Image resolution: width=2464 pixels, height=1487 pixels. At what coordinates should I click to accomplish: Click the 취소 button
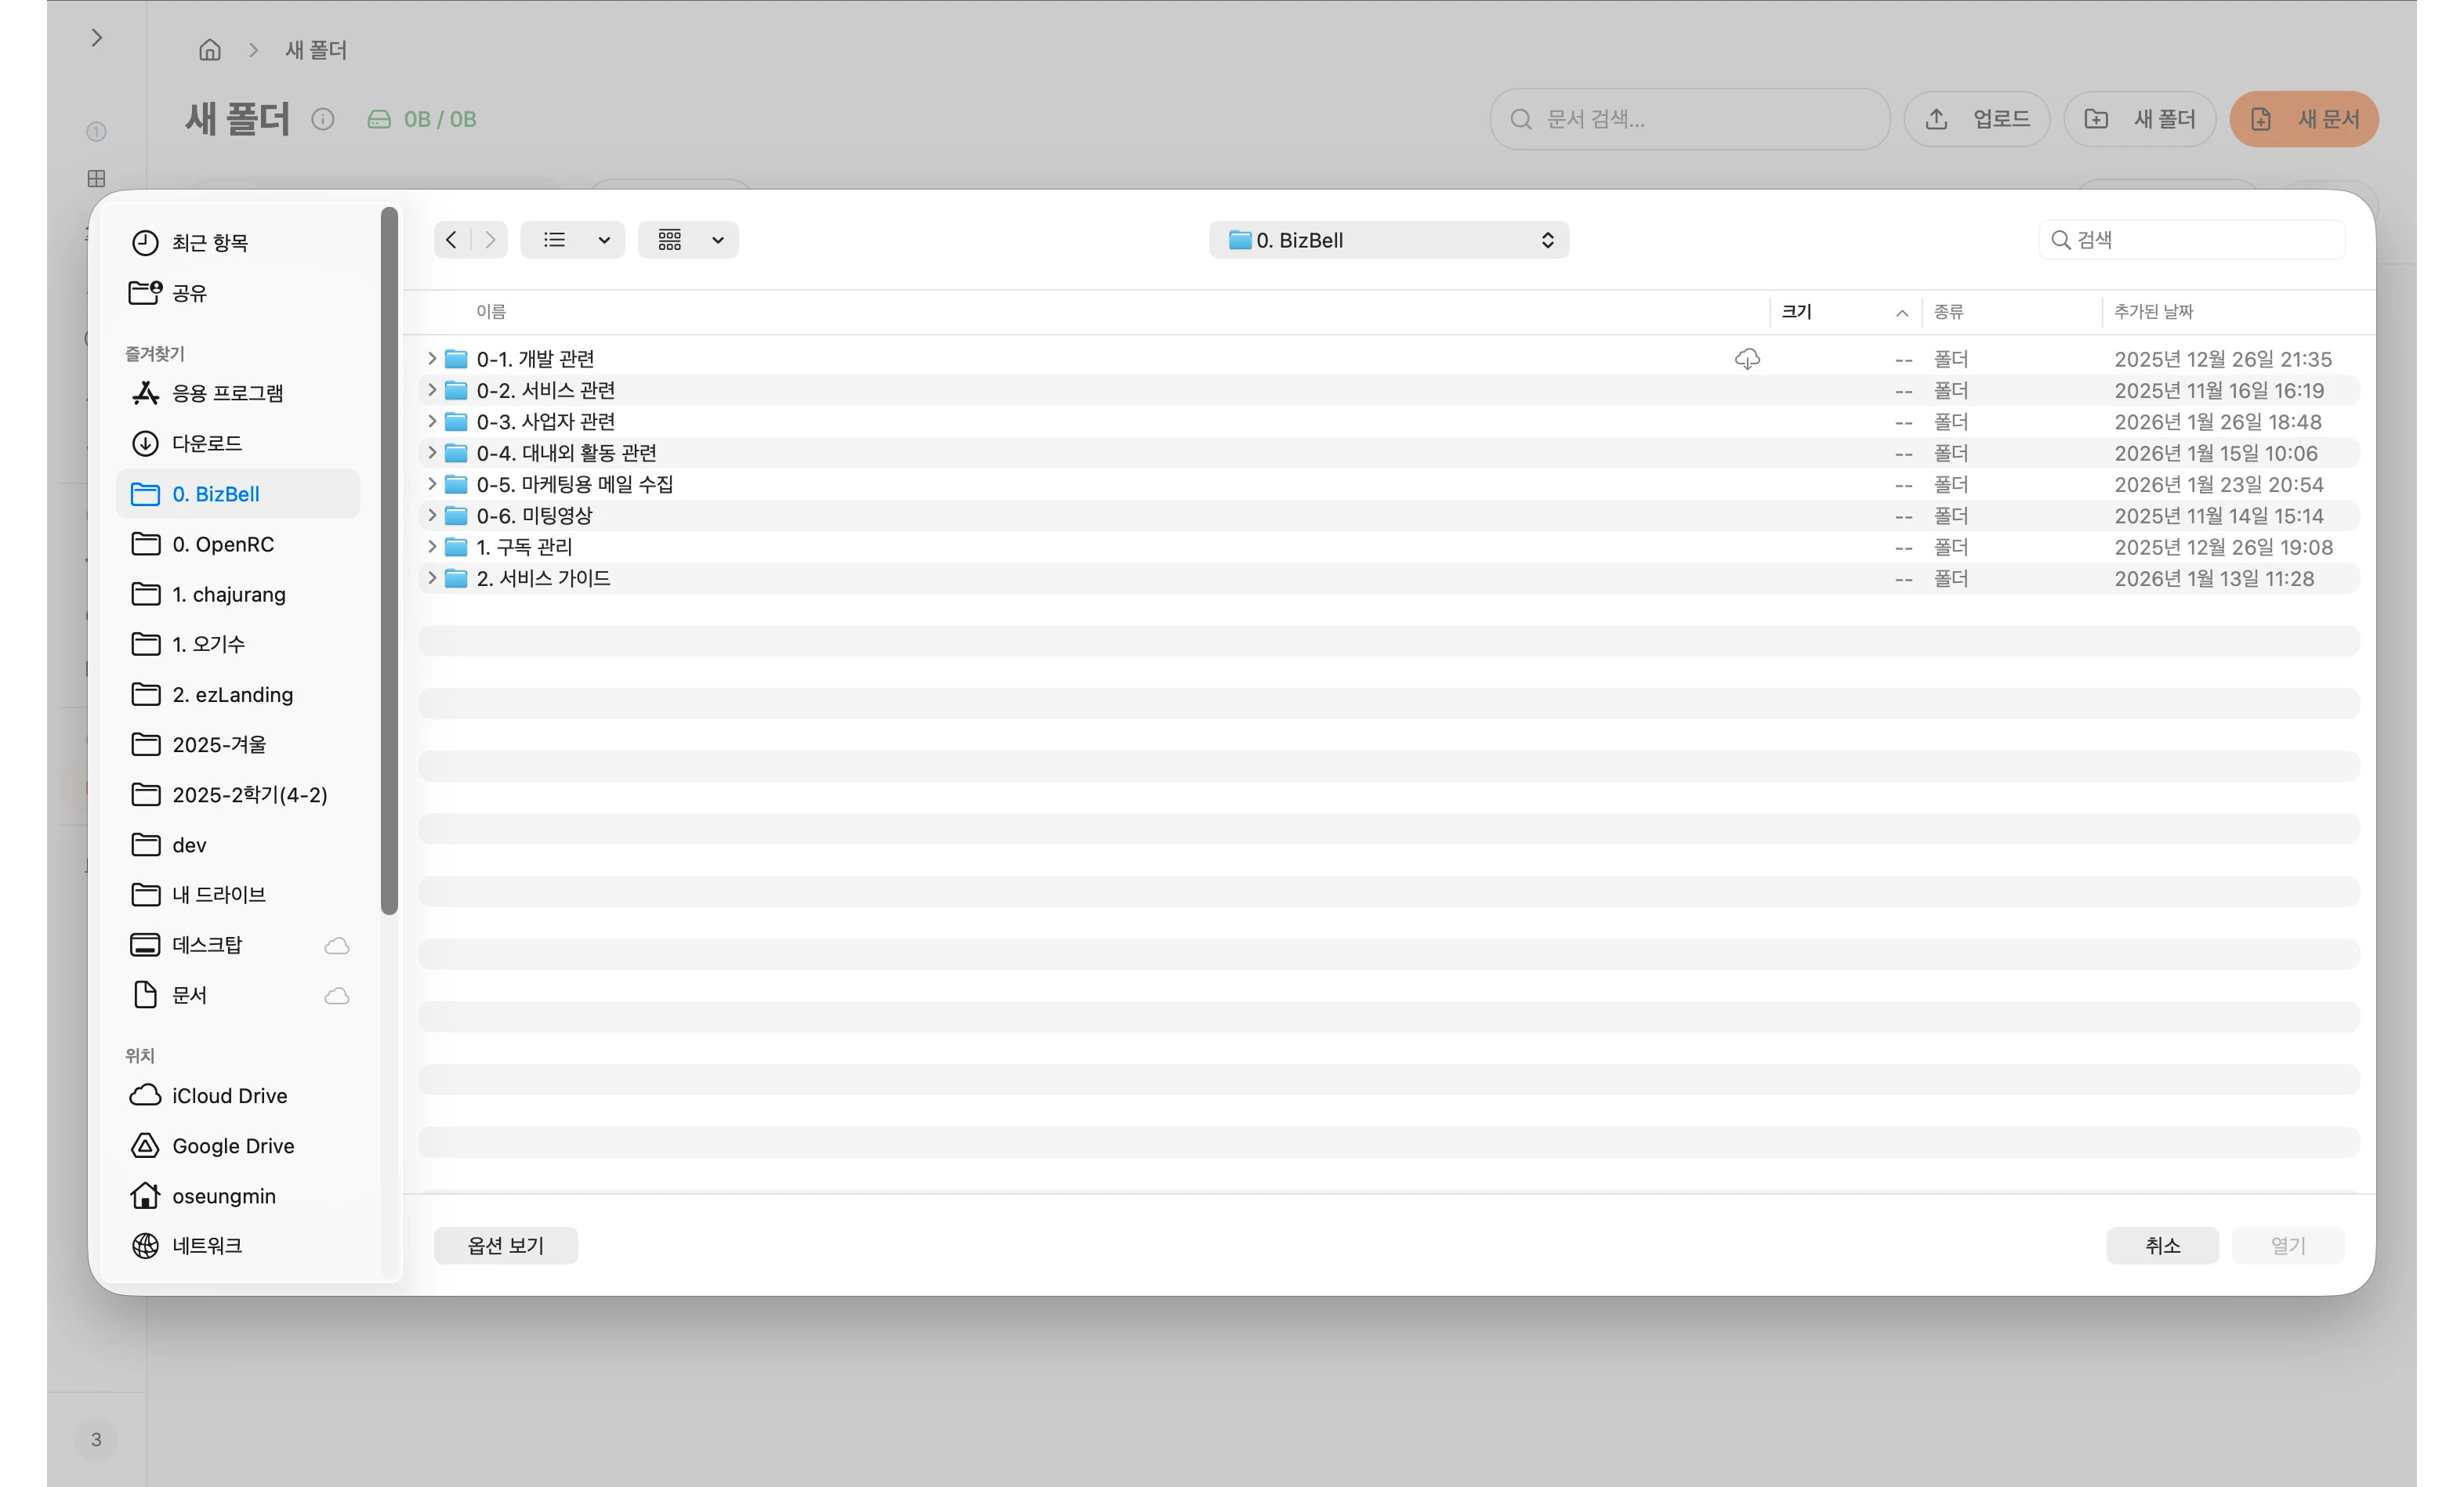coord(2162,1246)
